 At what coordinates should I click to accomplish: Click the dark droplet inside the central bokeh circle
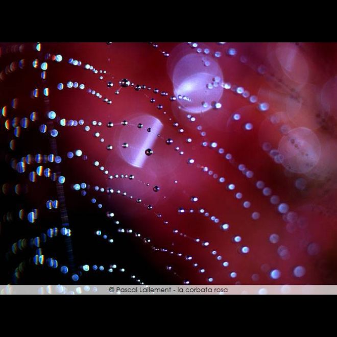point(149,152)
